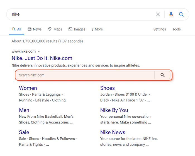Open the Men sitelink
Screen dimensions: 195x156
point(24,110)
